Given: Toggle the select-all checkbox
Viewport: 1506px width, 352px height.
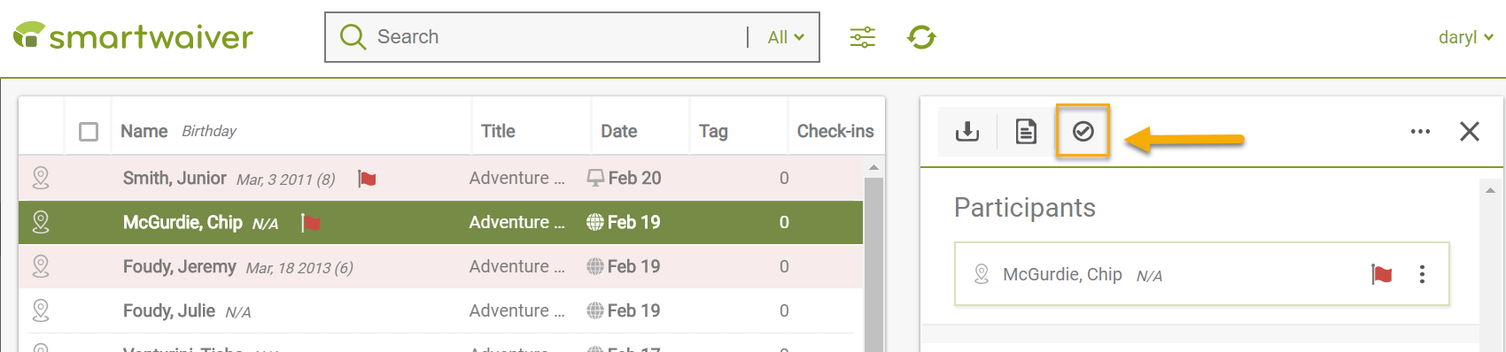Looking at the screenshot, I should 89,132.
